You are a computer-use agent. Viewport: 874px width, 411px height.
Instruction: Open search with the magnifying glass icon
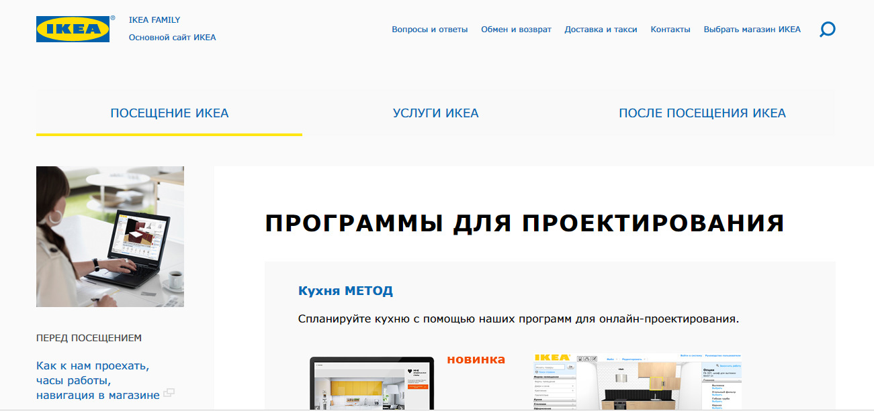(827, 30)
